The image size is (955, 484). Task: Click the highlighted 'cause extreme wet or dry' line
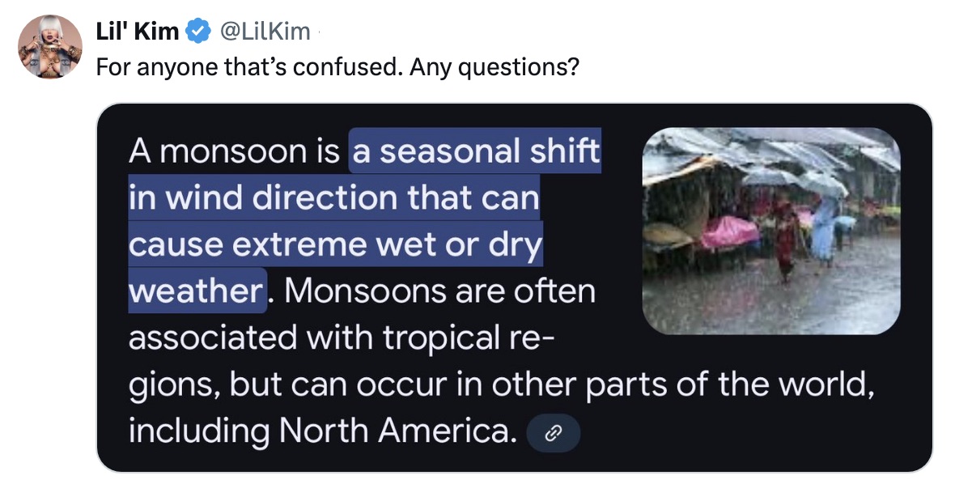pyautogui.click(x=334, y=244)
